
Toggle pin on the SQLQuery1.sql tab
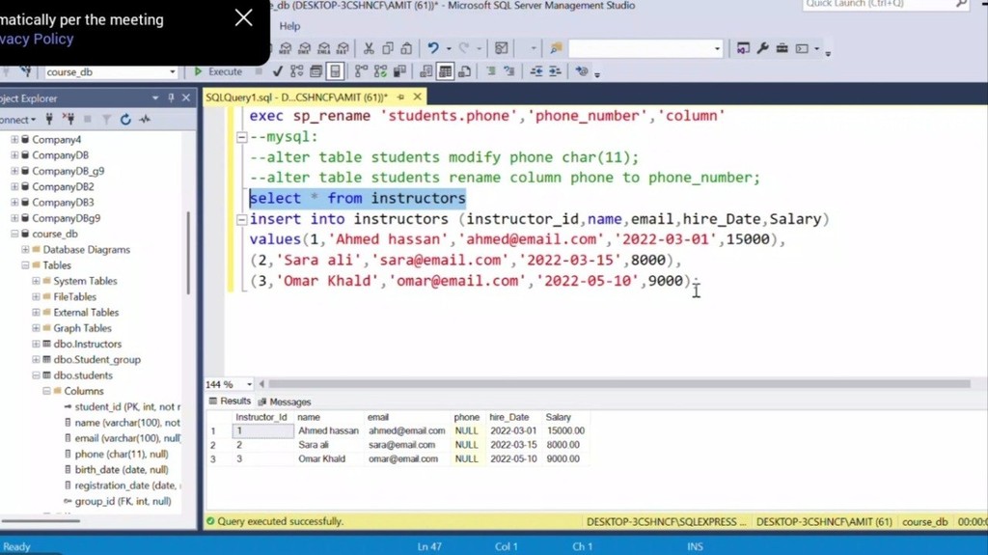click(x=400, y=97)
